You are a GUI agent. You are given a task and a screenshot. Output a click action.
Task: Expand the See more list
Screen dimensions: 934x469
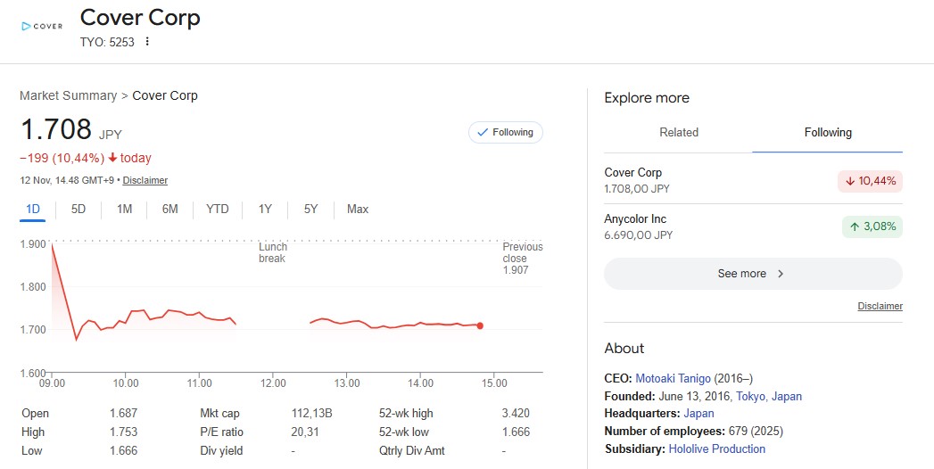[753, 274]
